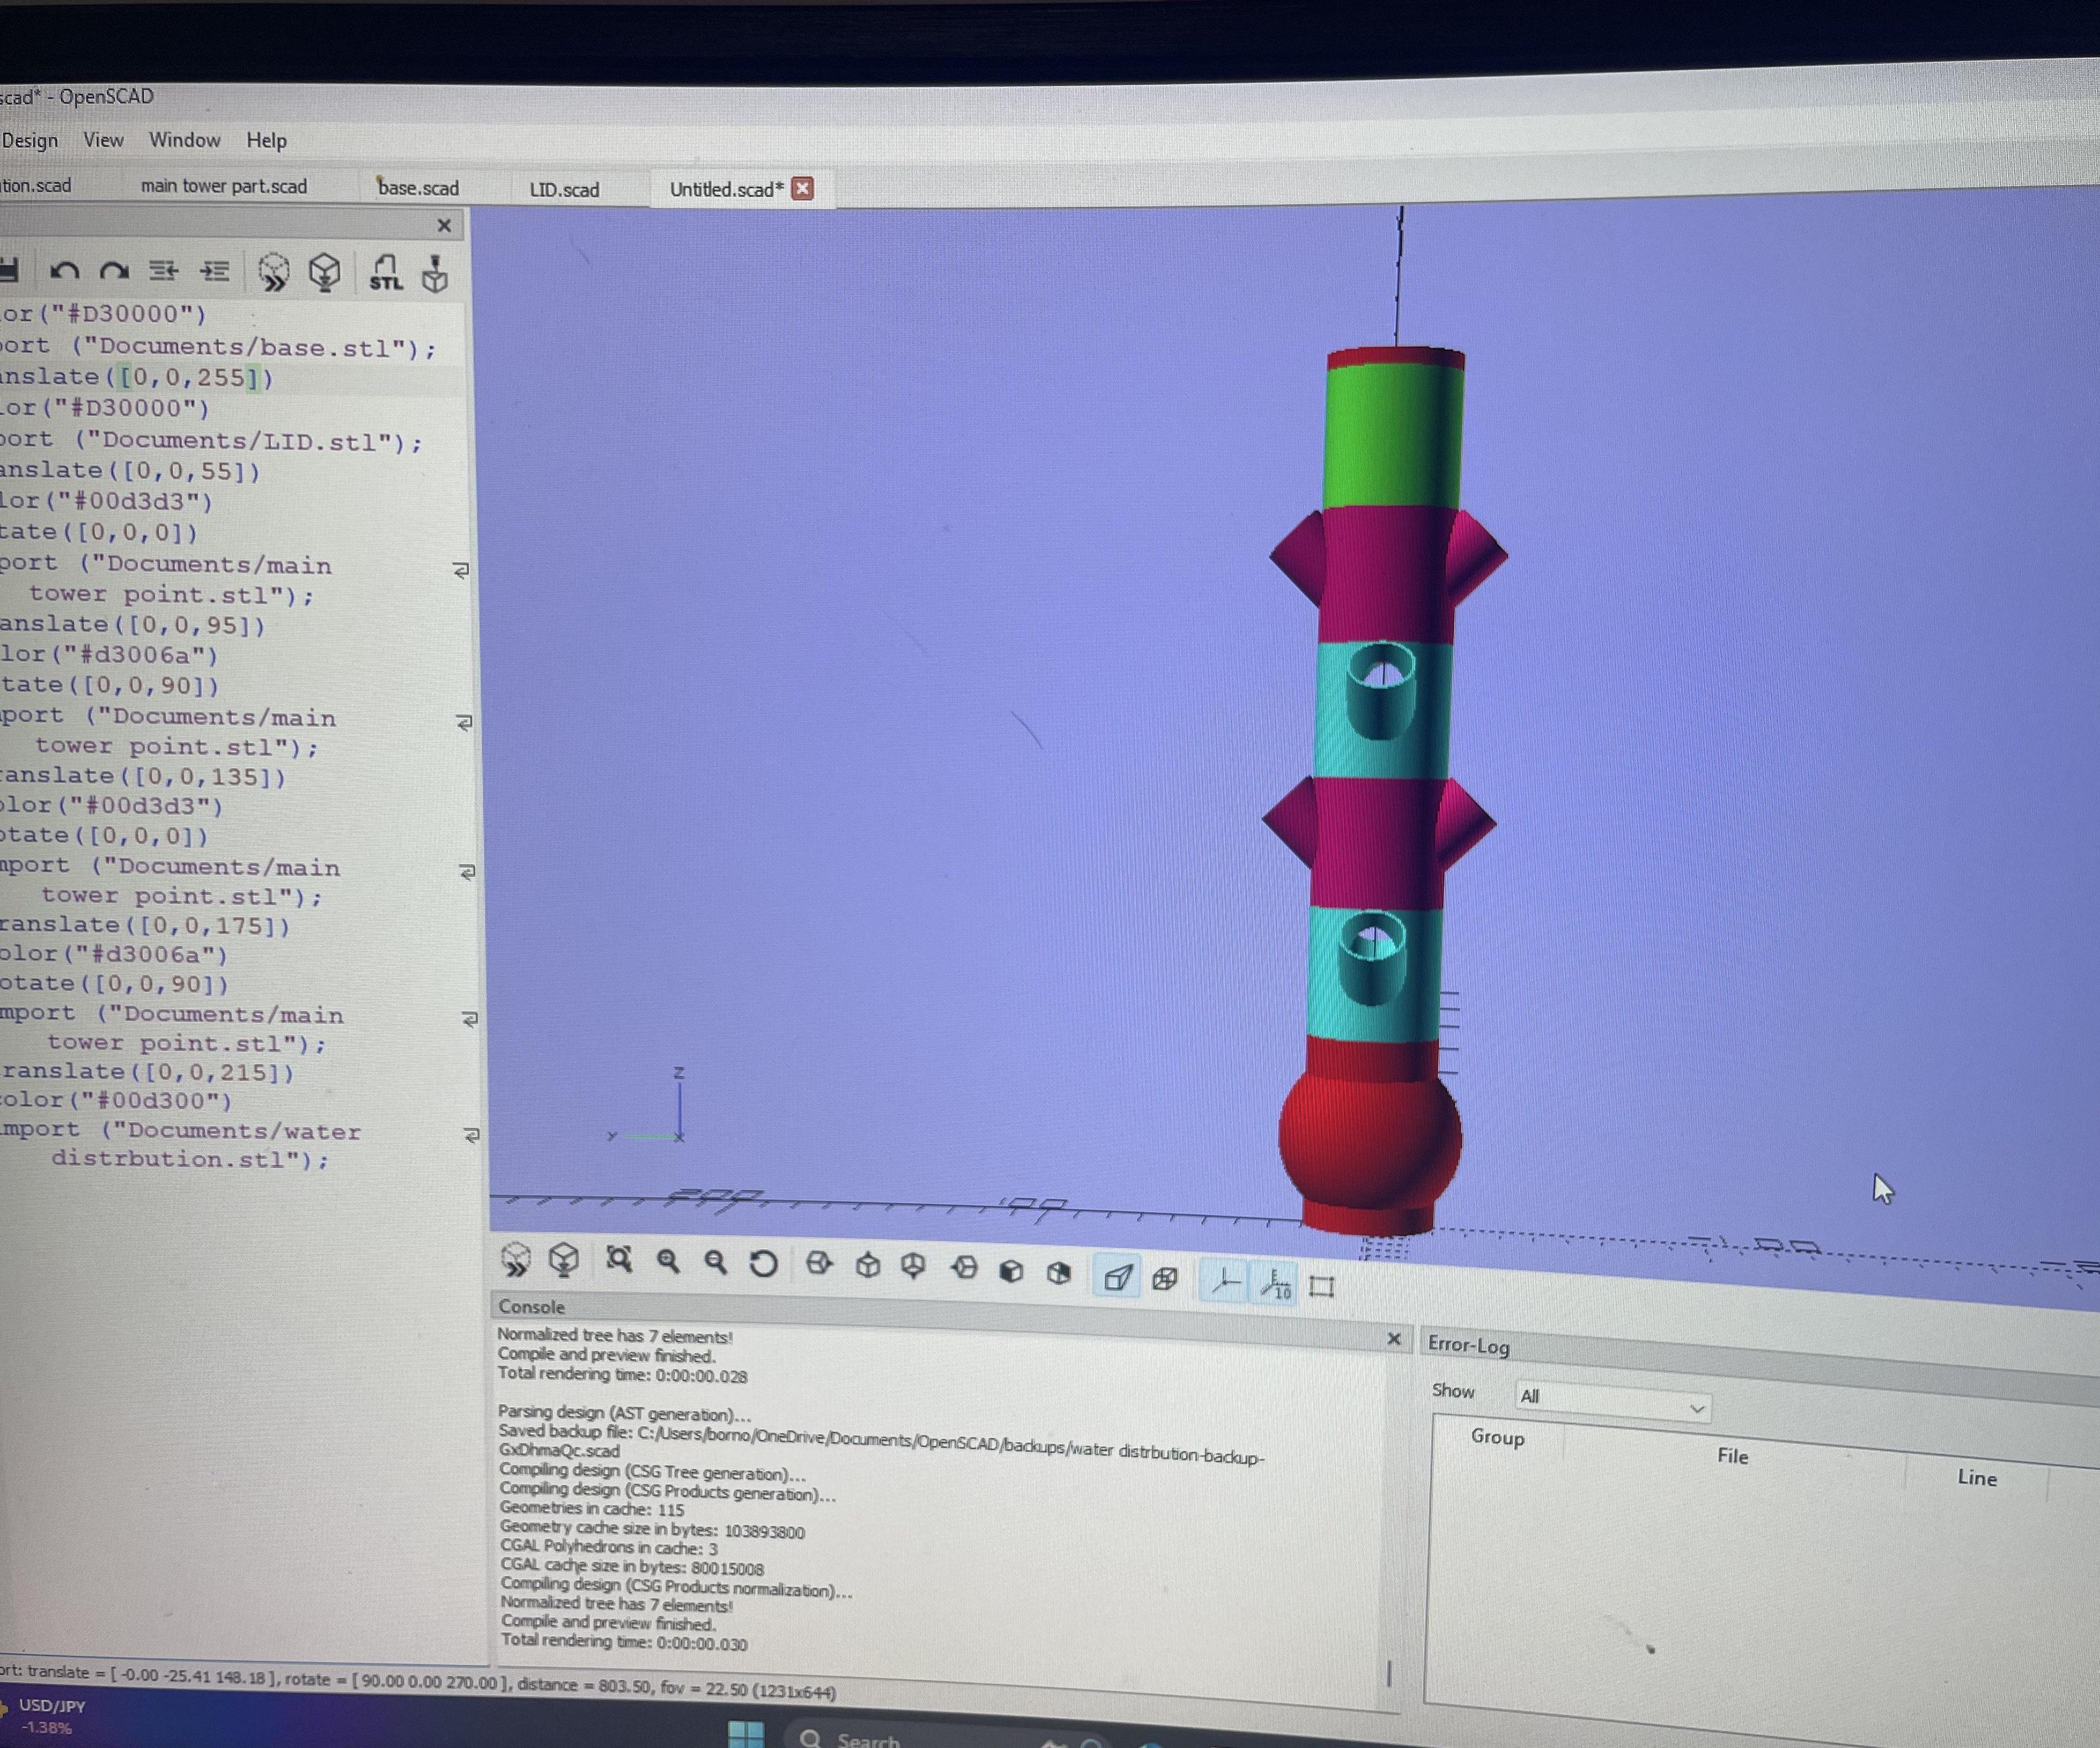Image resolution: width=2100 pixels, height=1748 pixels.
Task: Open the Design menu
Action: click(x=30, y=140)
